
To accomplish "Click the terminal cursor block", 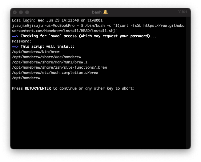I will pyautogui.click(x=13, y=94).
